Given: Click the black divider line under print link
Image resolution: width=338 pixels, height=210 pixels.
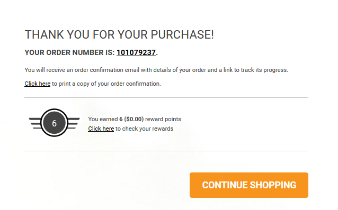Looking at the screenshot, I should (166, 97).
